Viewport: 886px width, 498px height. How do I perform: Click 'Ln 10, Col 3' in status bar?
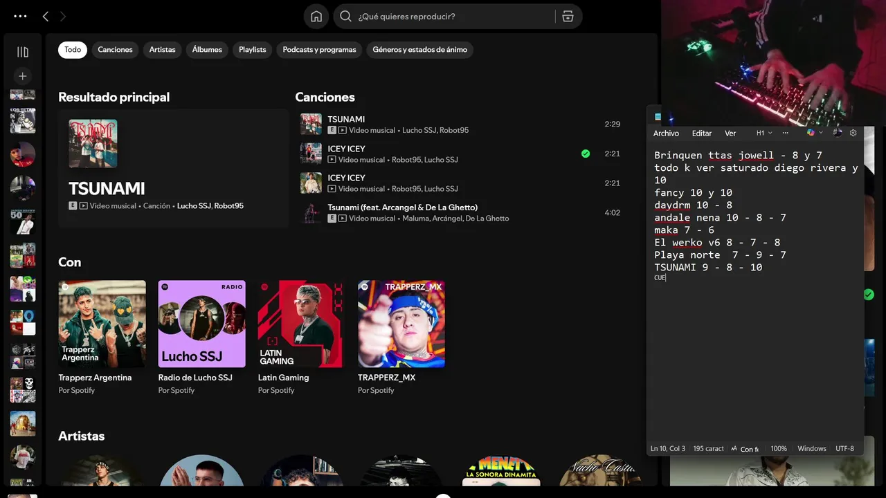[x=667, y=449]
